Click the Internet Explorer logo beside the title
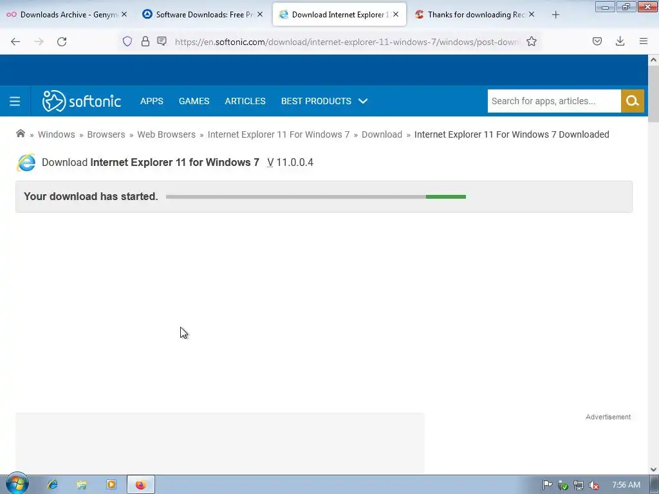Viewport: 659px width, 494px height. pos(26,163)
